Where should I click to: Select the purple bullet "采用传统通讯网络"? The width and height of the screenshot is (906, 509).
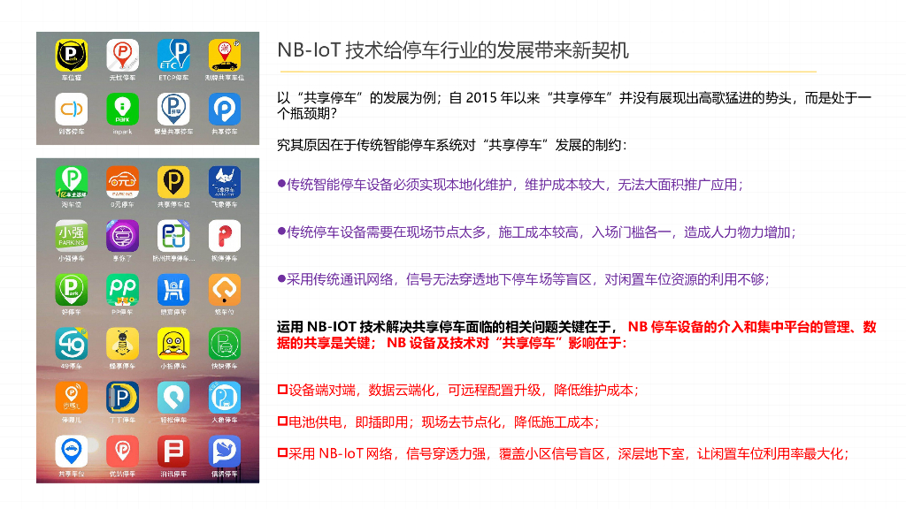point(524,279)
